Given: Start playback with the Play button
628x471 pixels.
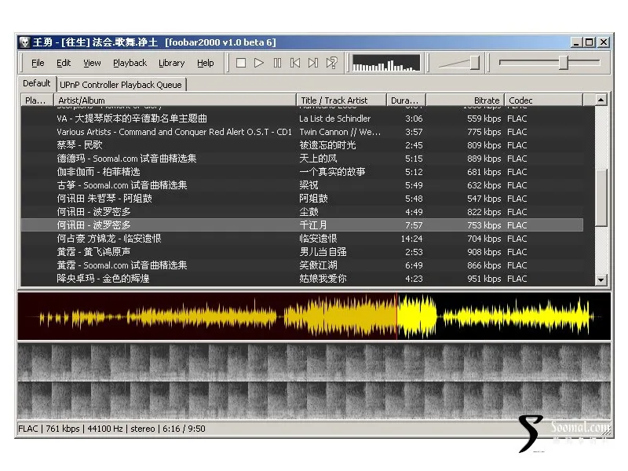Looking at the screenshot, I should [259, 63].
